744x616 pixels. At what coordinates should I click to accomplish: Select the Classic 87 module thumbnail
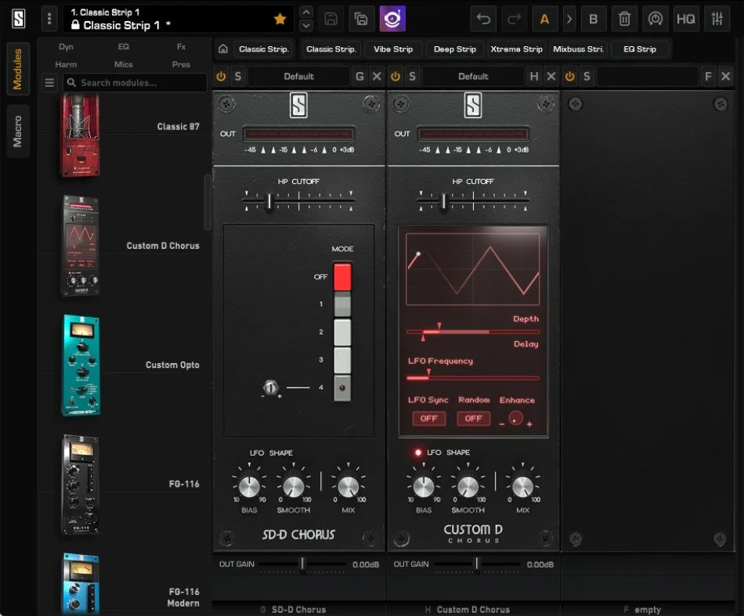(x=80, y=135)
